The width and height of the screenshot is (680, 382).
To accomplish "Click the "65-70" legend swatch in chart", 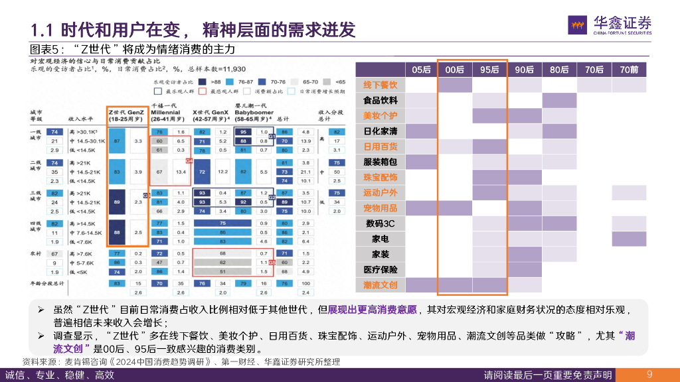I will coord(293,82).
